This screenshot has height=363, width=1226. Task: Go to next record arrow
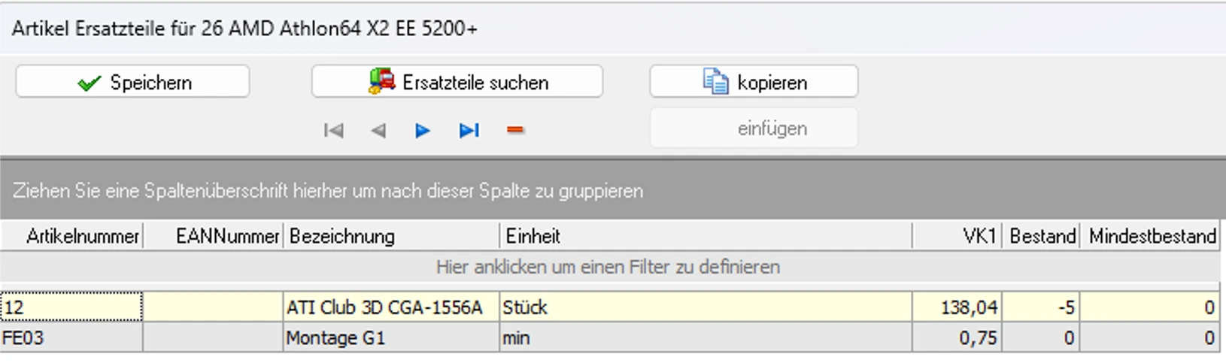click(x=423, y=131)
